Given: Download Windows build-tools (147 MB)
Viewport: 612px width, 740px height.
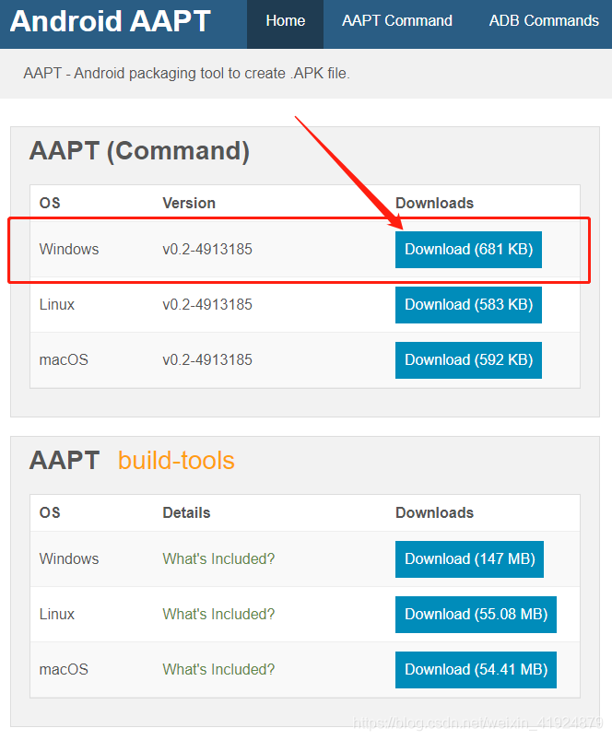Looking at the screenshot, I should (x=469, y=558).
